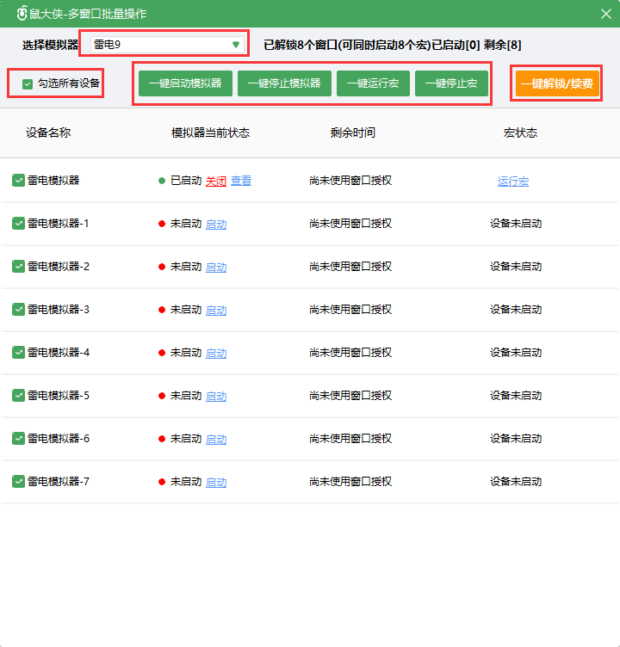Screen dimensions: 620x647
Task: Uncheck the 雷电模拟器 device checkbox
Action: click(x=18, y=180)
